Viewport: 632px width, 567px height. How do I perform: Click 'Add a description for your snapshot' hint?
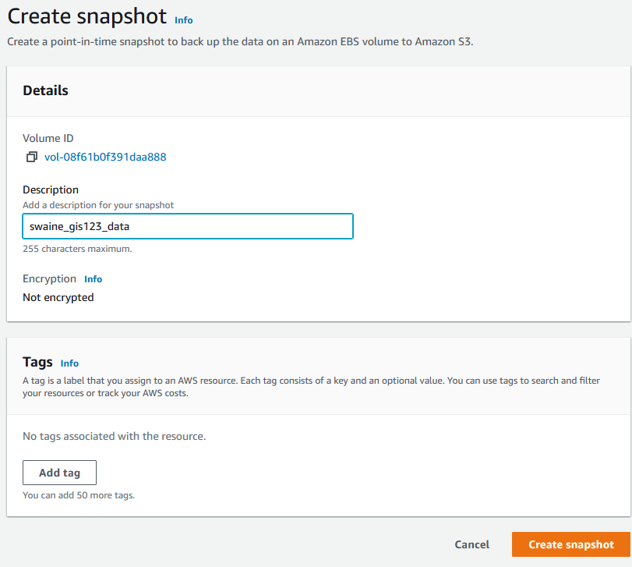pos(98,205)
